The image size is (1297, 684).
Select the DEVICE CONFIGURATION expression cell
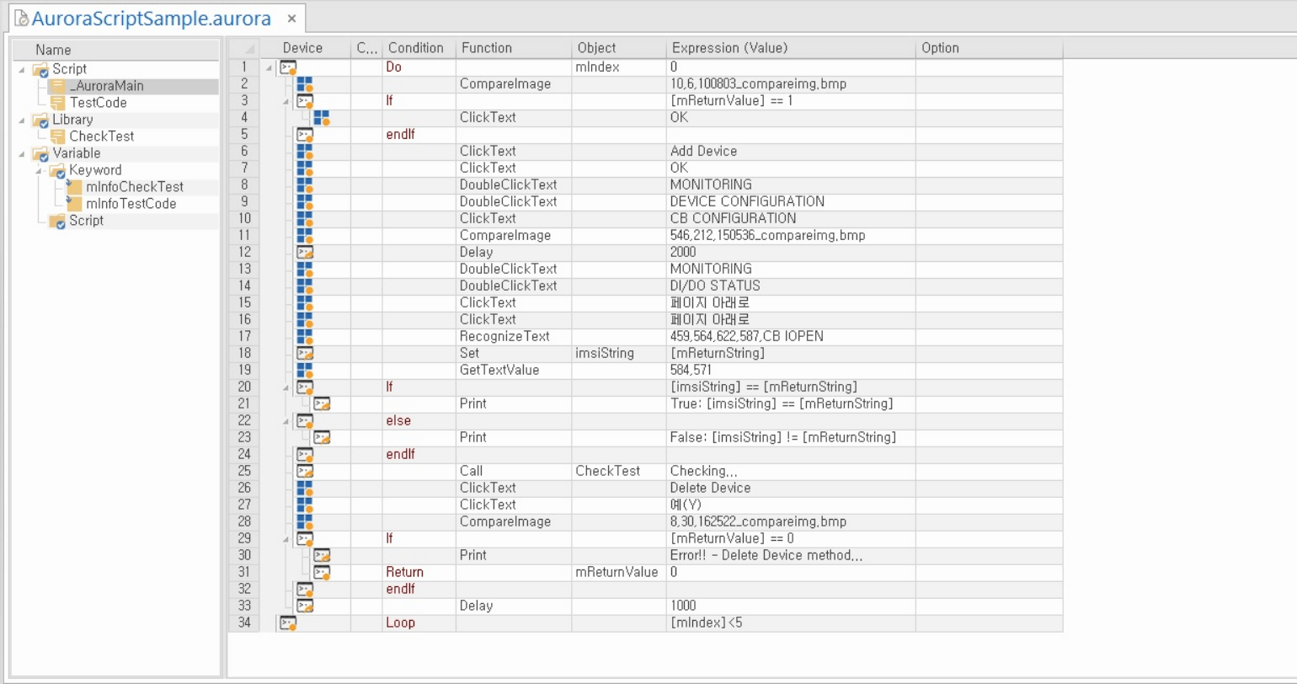791,201
